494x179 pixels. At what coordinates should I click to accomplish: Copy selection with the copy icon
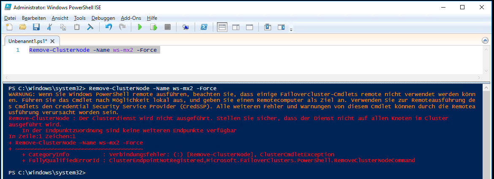point(63,27)
